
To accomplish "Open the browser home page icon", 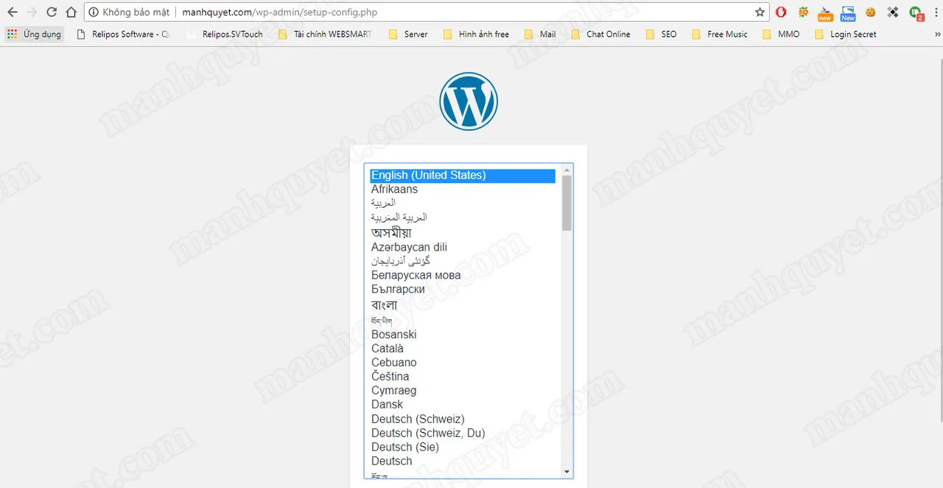I will 71,12.
